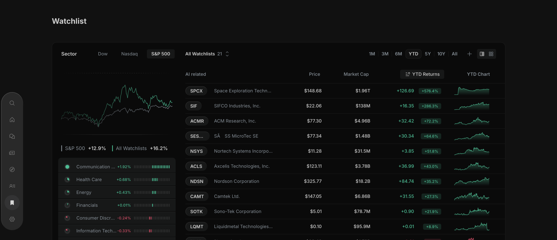Click the plus add timeframe icon
Screen dimensions: 557x240
469,54
